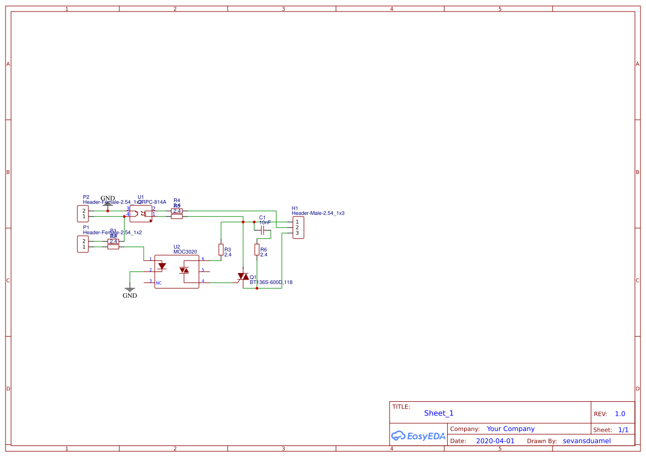Click the 10nF capacitor value
The width and height of the screenshot is (646, 457).
pyautogui.click(x=265, y=223)
